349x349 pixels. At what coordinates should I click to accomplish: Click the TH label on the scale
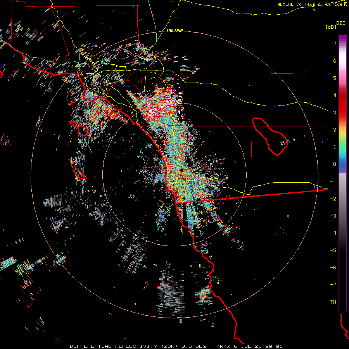click(333, 302)
